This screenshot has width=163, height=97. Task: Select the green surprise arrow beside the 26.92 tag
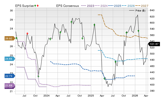click(16, 38)
